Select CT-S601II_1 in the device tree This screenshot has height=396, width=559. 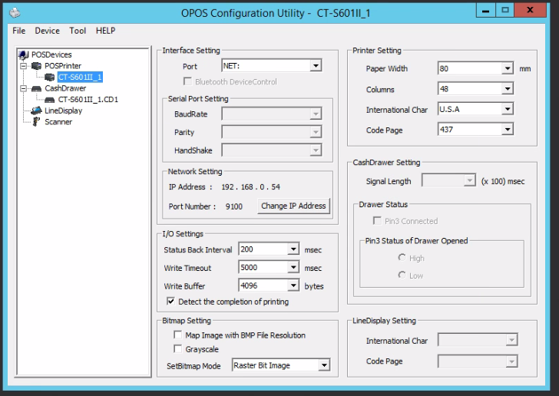(x=80, y=77)
